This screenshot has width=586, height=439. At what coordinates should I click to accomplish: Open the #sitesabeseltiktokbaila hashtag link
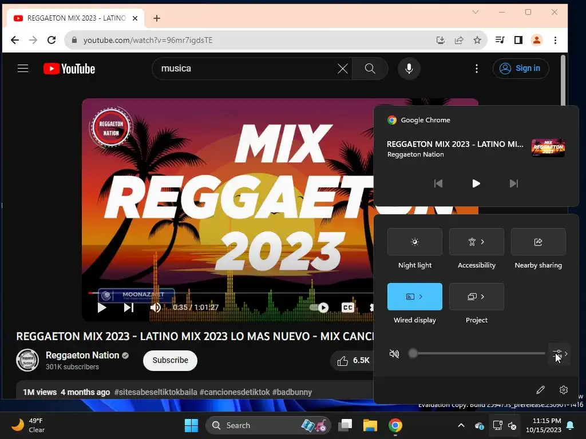(156, 392)
